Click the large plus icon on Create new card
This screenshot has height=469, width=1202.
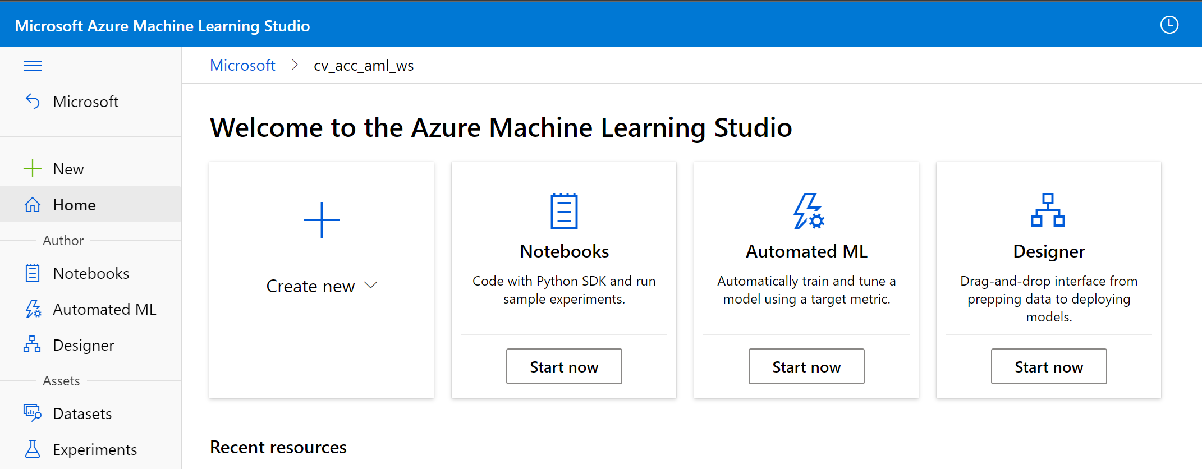click(322, 220)
